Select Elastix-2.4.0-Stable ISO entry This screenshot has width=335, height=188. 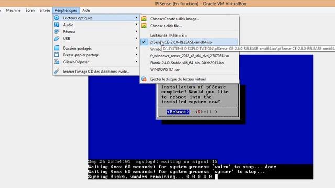[189, 63]
